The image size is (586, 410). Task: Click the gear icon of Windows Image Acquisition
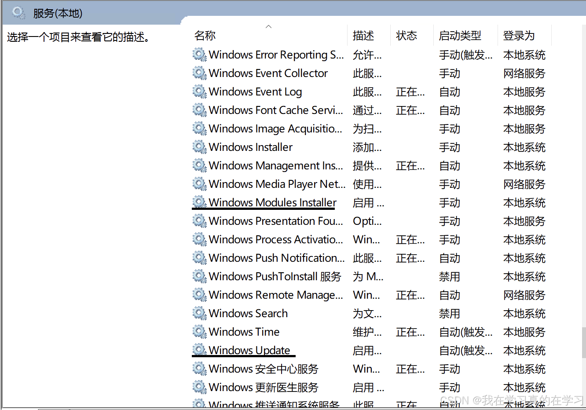(x=199, y=128)
